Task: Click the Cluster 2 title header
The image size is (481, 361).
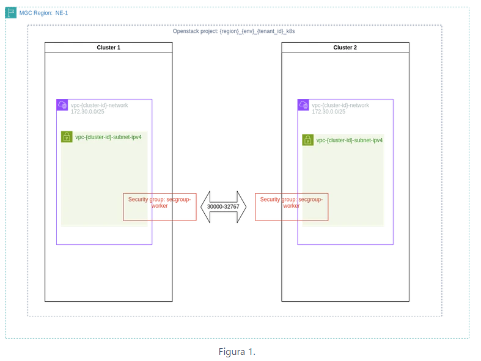Action: (x=345, y=48)
